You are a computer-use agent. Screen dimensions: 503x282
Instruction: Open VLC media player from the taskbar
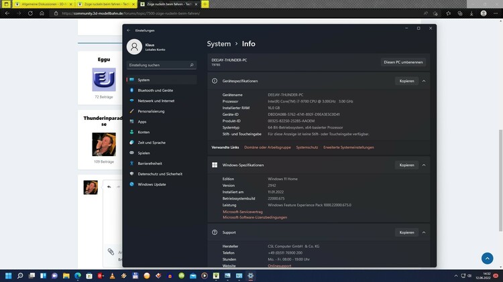[112, 275]
